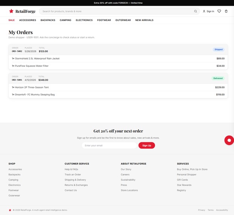The image size is (234, 215).
Task: Focus the Enter your email field
Action: pos(109,146)
